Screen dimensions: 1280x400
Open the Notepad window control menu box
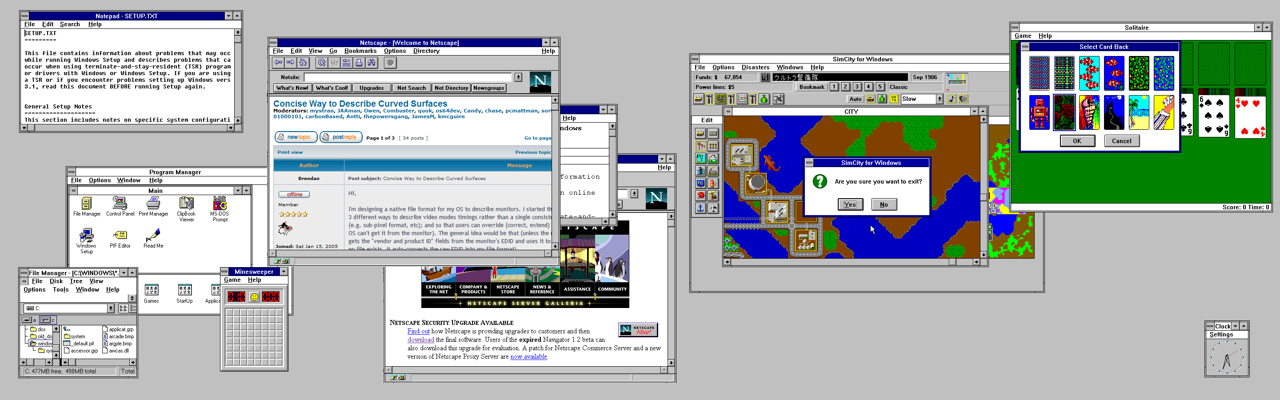pos(24,16)
